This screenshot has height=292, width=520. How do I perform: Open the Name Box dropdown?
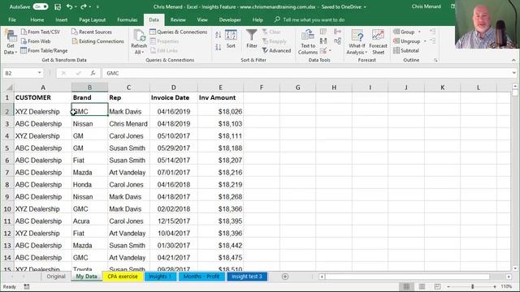tap(40, 73)
